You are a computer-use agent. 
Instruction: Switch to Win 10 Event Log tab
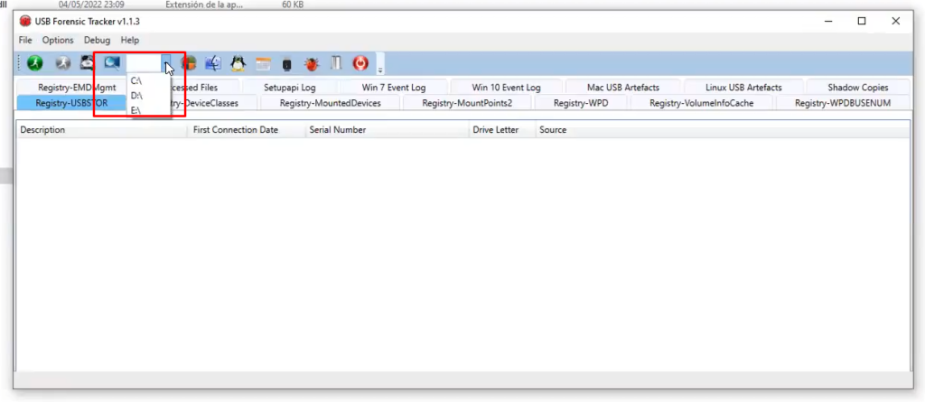(506, 88)
